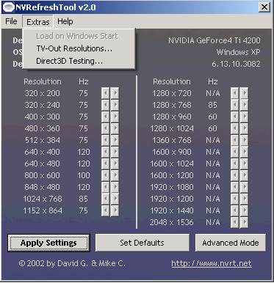This screenshot has height=283, width=274.
Task: Increase refresh rate for 1152 x 864
Action: click(115, 210)
